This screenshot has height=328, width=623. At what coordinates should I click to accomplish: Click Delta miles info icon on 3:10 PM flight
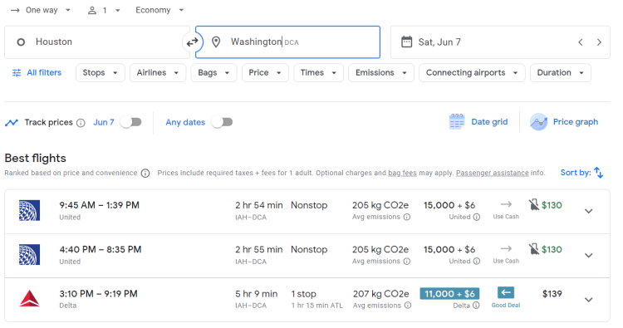[x=476, y=306]
